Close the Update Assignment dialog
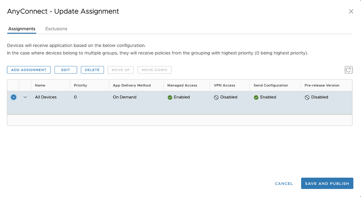Viewport: 361px width, 197px height. point(351,12)
